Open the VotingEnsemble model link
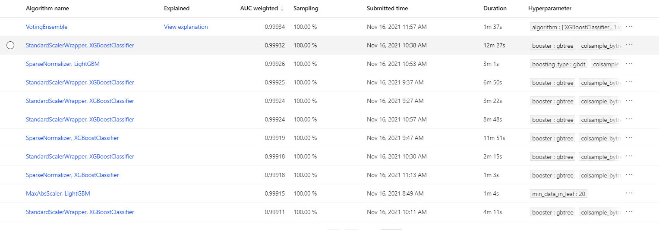659x230 pixels. pos(47,27)
